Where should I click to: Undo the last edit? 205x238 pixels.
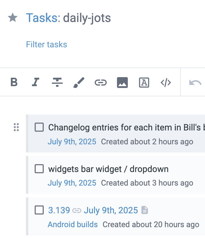pos(195,82)
